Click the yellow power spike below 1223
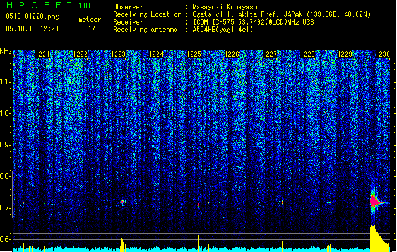The height and width of the screenshot is (252, 397). [122, 244]
